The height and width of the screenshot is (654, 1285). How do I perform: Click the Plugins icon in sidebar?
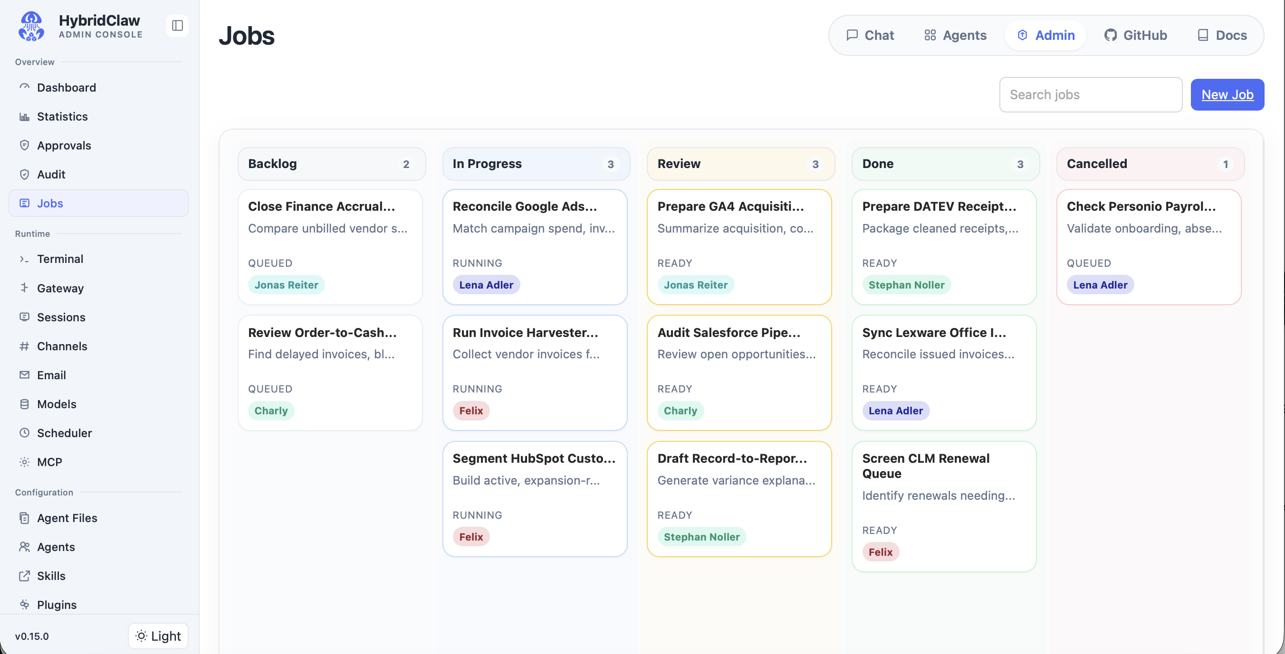tap(24, 604)
